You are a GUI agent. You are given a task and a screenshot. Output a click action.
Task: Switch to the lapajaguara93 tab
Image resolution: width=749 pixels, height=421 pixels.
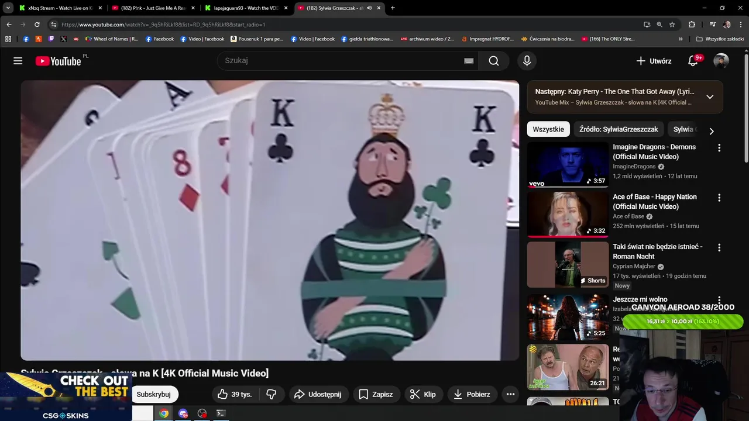coord(246,8)
